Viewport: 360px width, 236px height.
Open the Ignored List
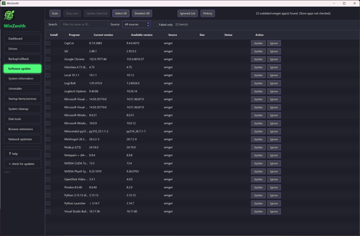tap(188, 13)
